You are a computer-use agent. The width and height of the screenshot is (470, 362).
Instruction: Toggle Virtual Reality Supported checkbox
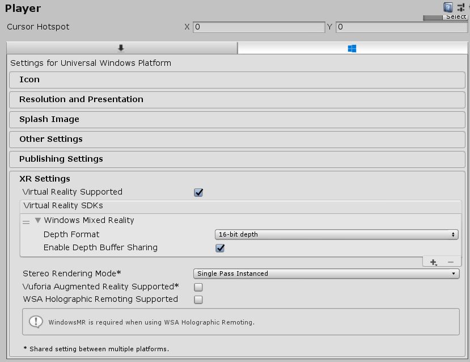[x=198, y=192]
